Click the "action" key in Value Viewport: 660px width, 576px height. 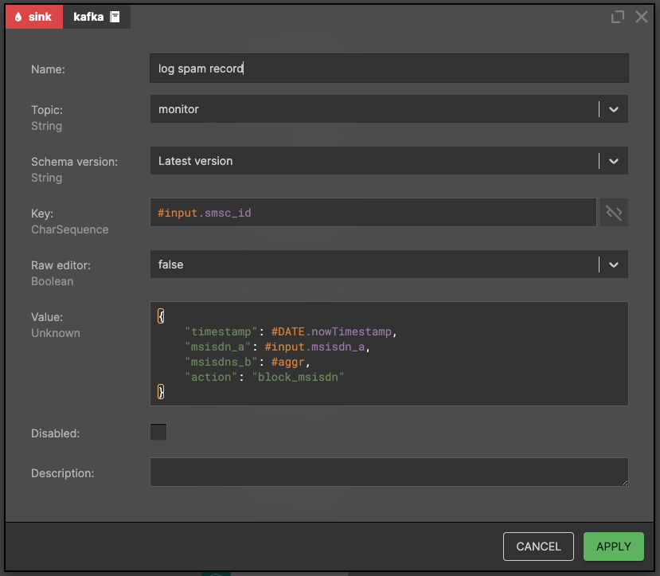tap(211, 378)
